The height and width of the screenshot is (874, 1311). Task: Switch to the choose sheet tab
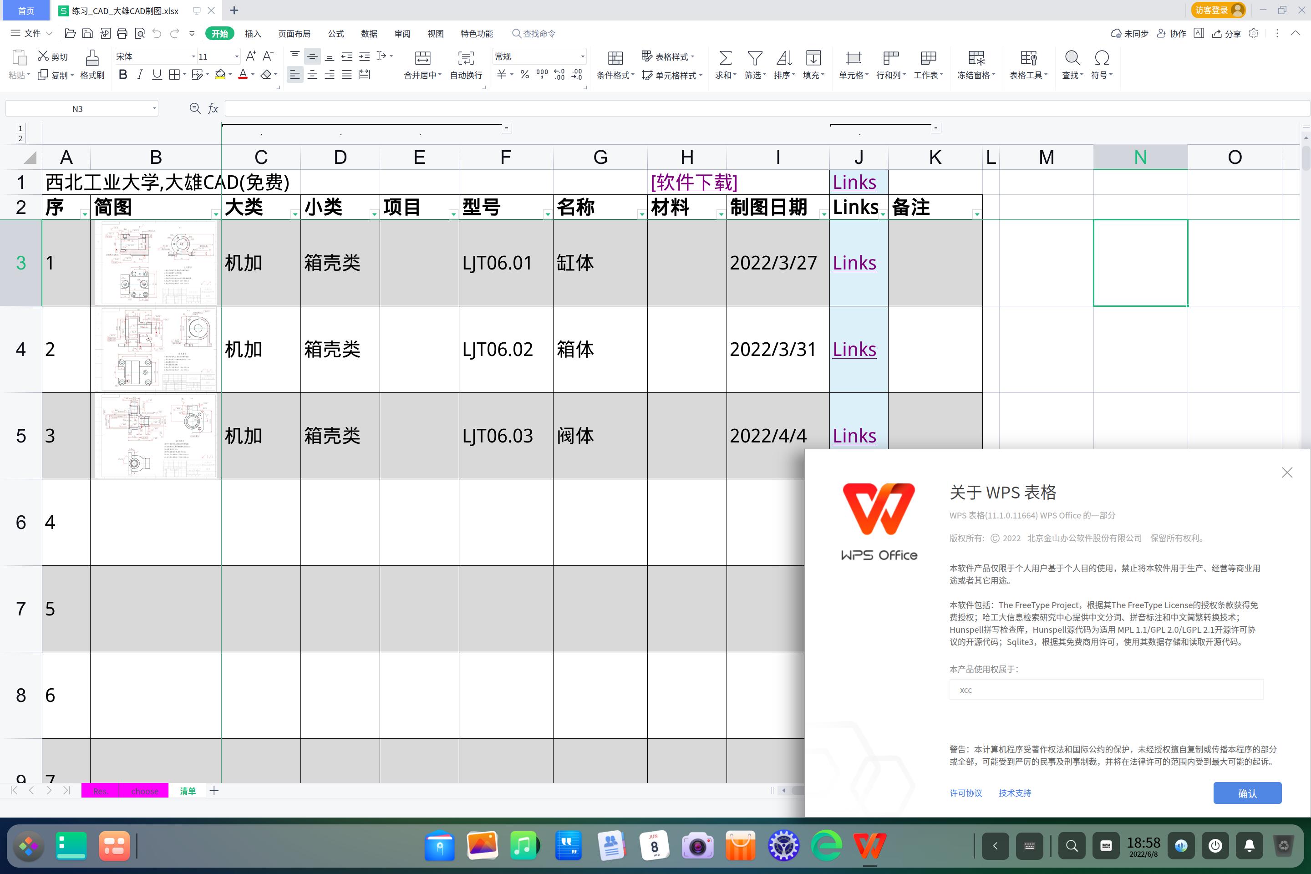(144, 790)
